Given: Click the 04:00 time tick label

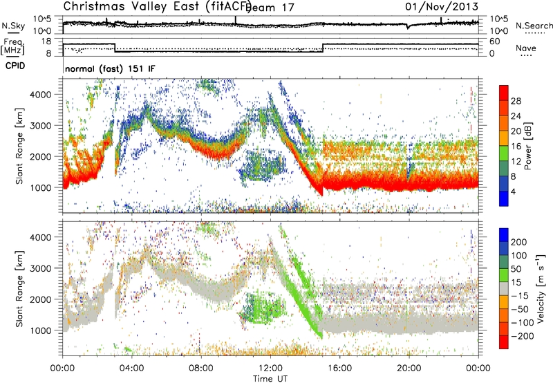Looking at the screenshot, I should point(131,368).
